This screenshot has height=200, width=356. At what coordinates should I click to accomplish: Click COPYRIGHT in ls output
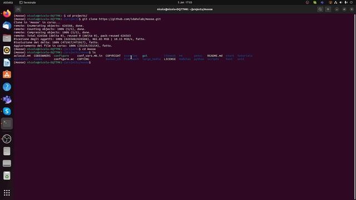pyautogui.click(x=113, y=56)
